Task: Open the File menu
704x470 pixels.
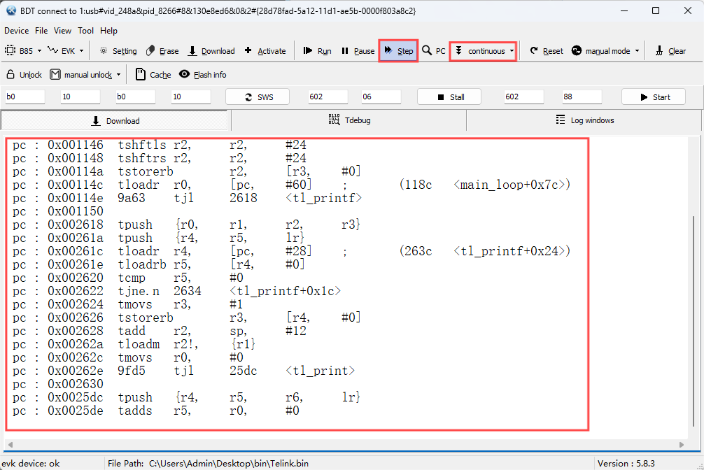Action: tap(41, 31)
